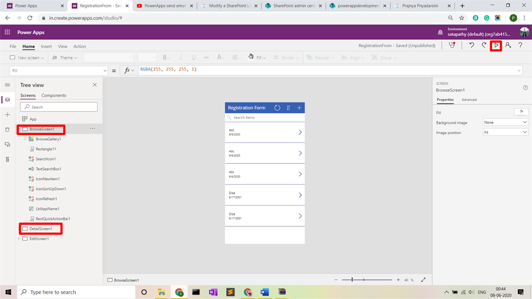This screenshot has height=299, width=532.
Task: Switch to the Components tab
Action: (55, 95)
